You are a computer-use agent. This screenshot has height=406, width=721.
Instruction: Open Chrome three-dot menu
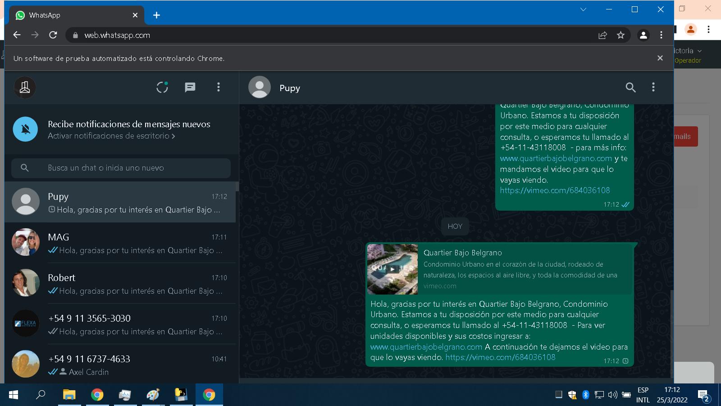661,35
